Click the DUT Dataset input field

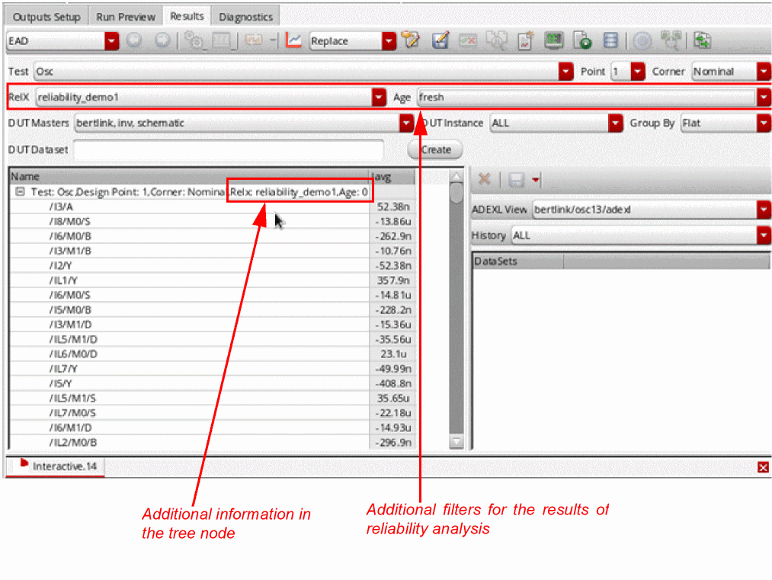229,149
